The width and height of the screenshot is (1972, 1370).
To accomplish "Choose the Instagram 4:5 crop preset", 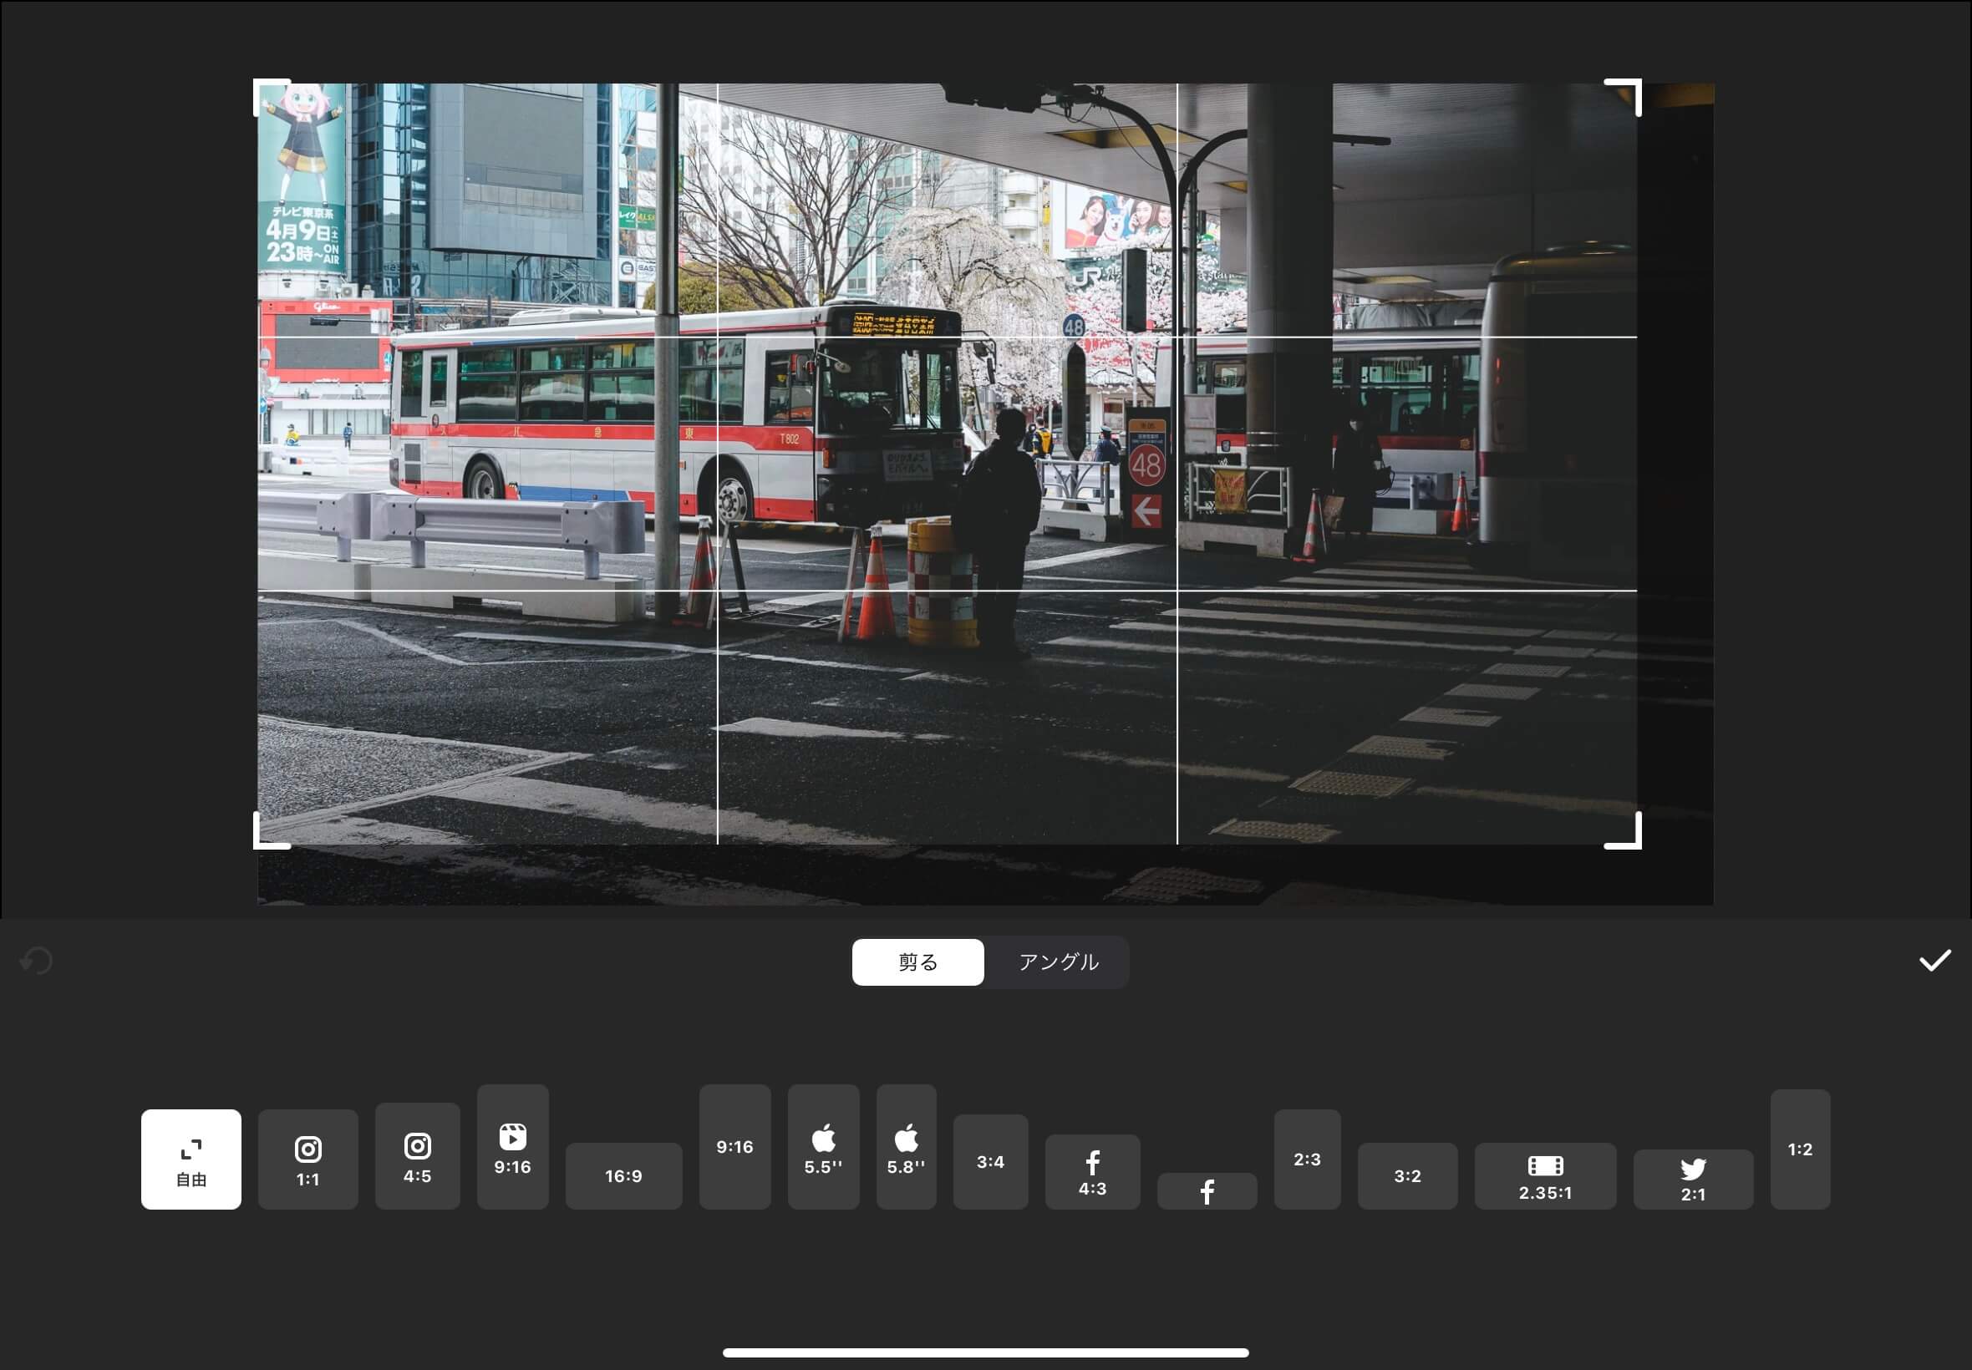I will (x=417, y=1155).
